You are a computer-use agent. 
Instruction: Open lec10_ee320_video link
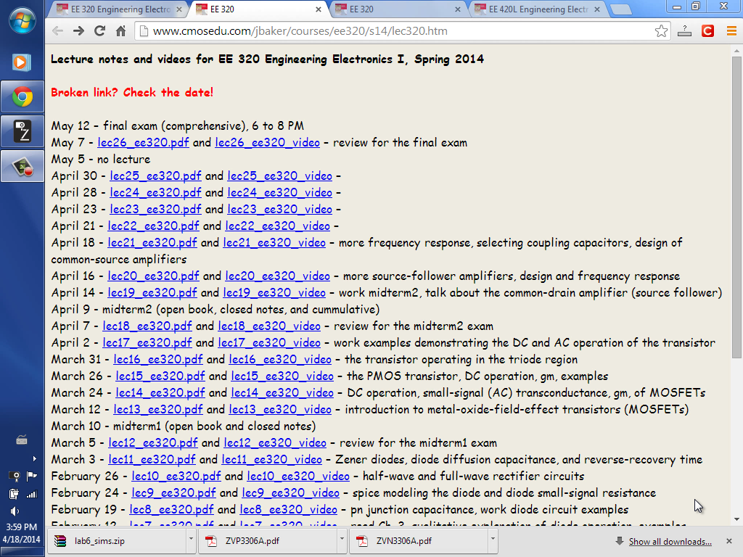pyautogui.click(x=298, y=476)
